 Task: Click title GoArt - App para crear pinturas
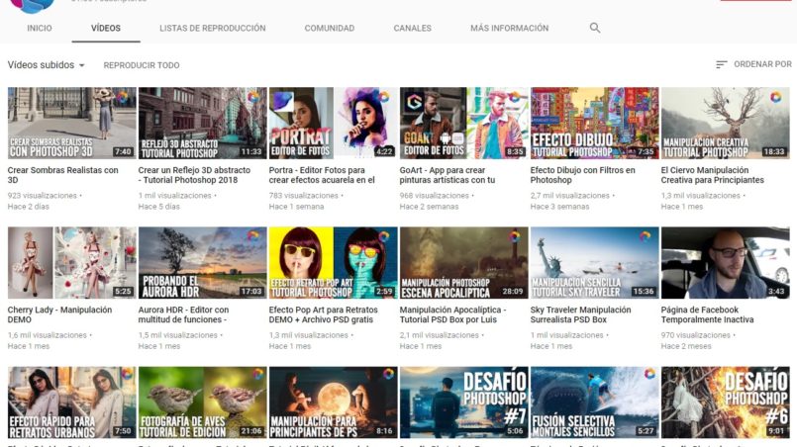tap(448, 175)
